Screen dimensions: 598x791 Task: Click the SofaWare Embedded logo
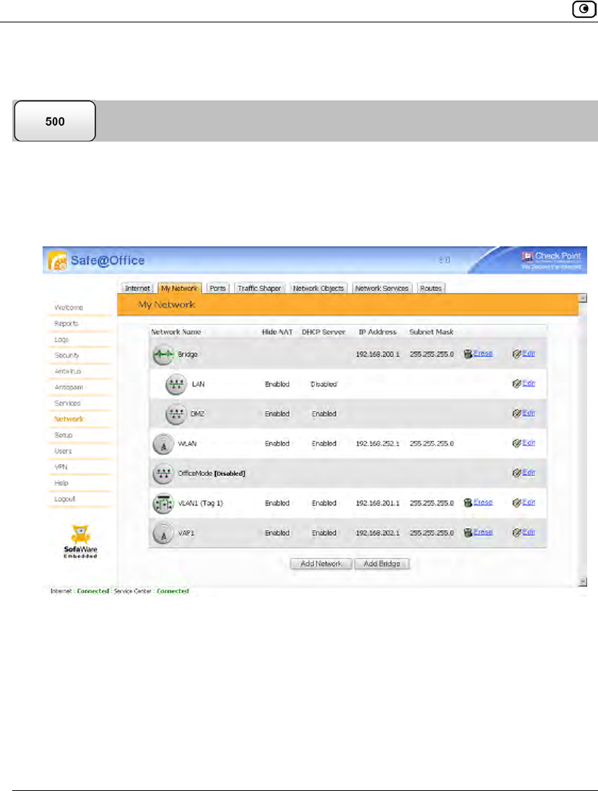tap(80, 541)
